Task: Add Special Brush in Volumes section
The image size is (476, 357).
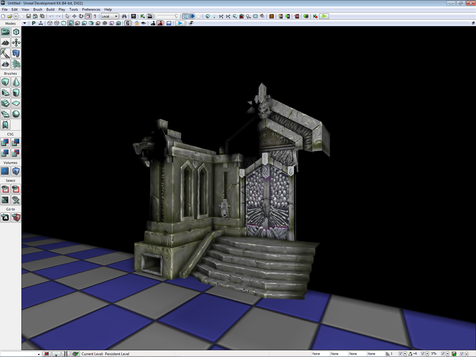Action: point(5,171)
